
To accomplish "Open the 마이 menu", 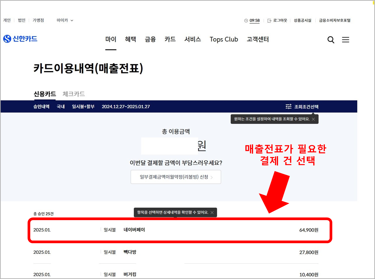I will point(111,39).
